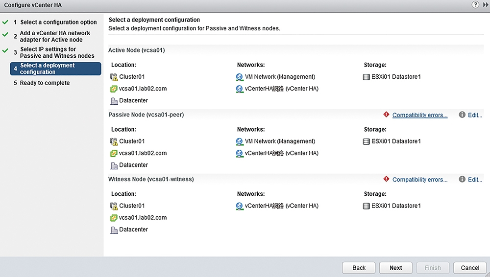
Task: Open Witness Node Compatibility errors link
Action: [x=420, y=180]
